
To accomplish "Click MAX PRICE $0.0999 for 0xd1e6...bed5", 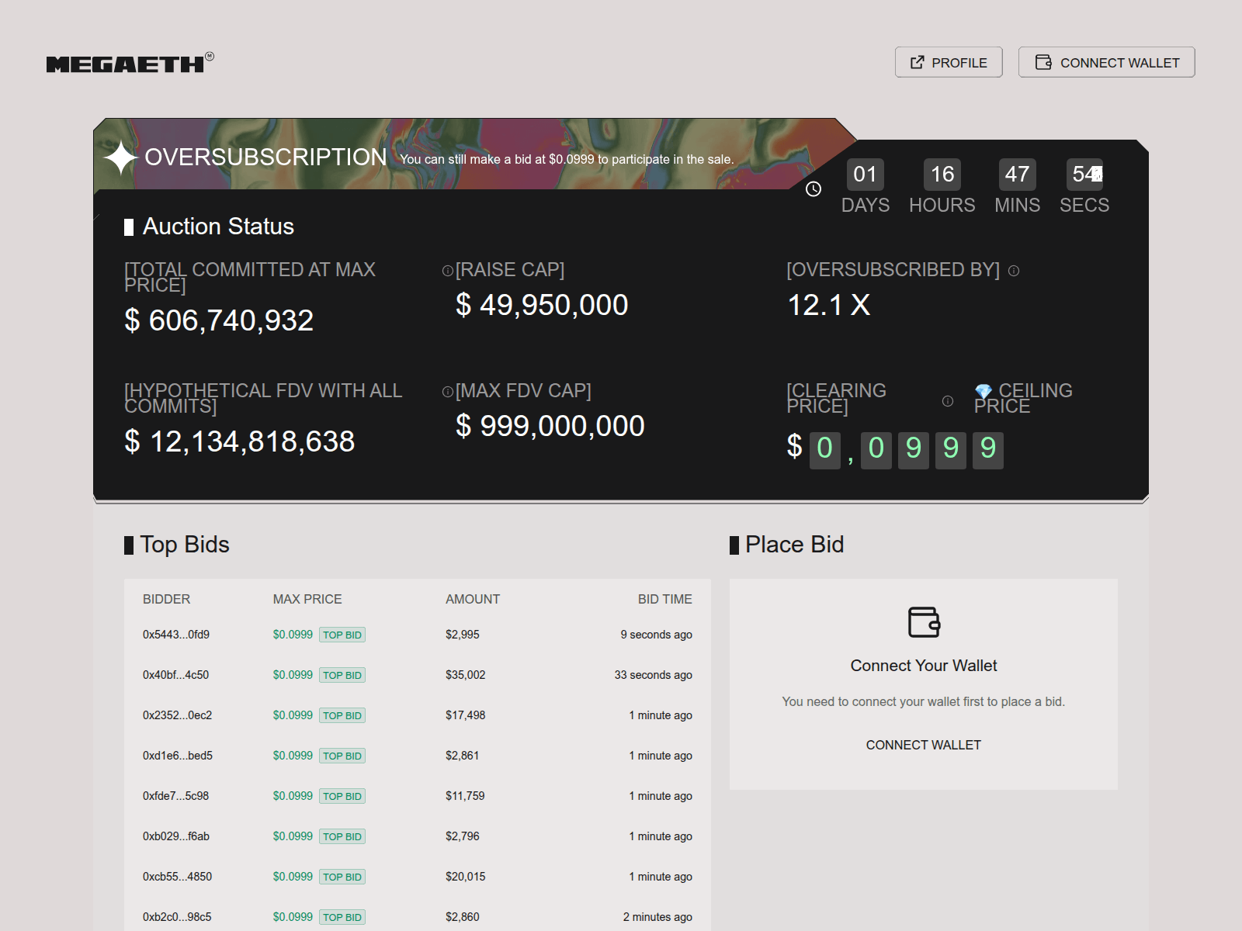I will [293, 756].
